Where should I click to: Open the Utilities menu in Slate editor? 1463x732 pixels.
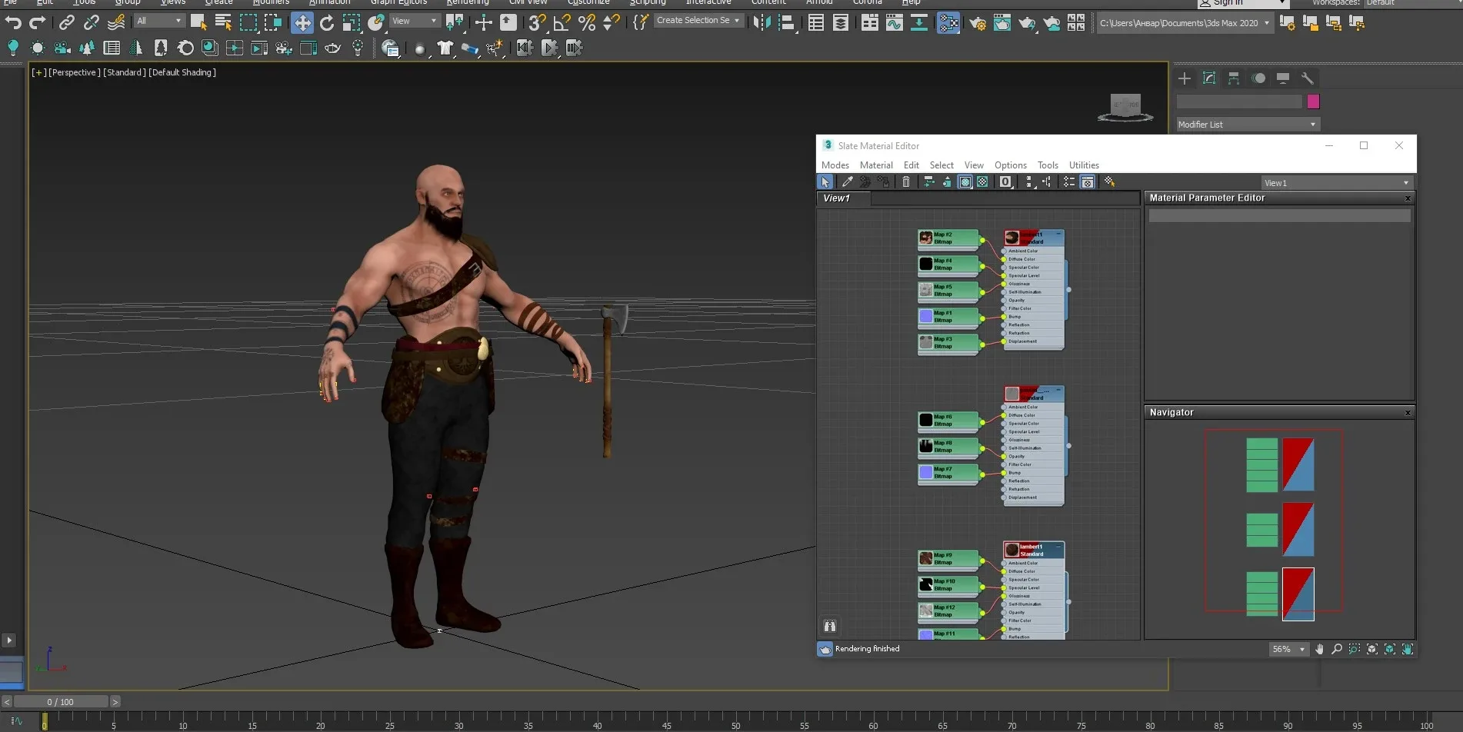[1083, 165]
